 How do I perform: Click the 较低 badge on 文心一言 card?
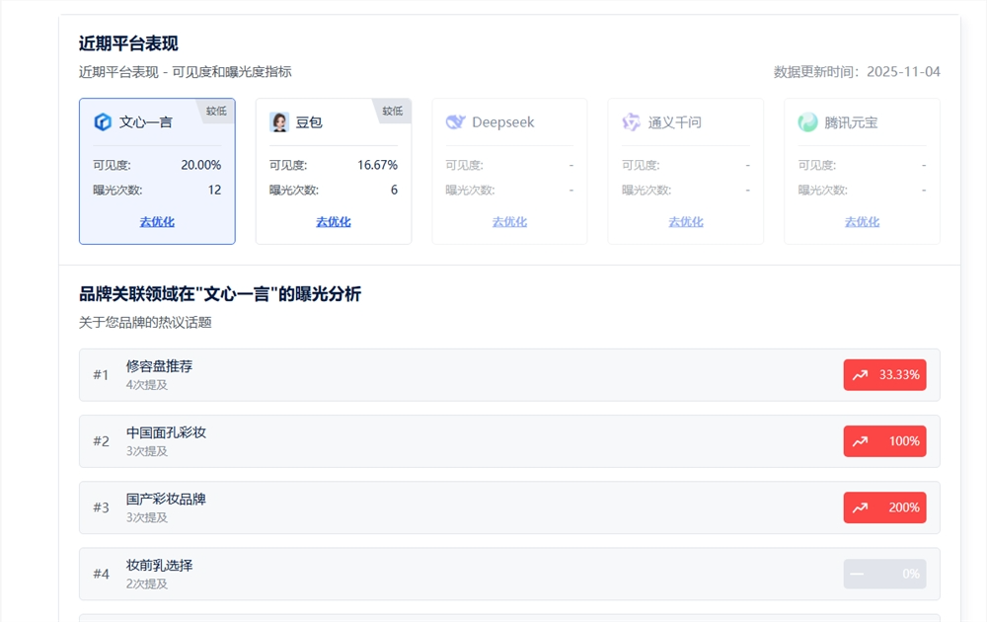pyautogui.click(x=215, y=111)
